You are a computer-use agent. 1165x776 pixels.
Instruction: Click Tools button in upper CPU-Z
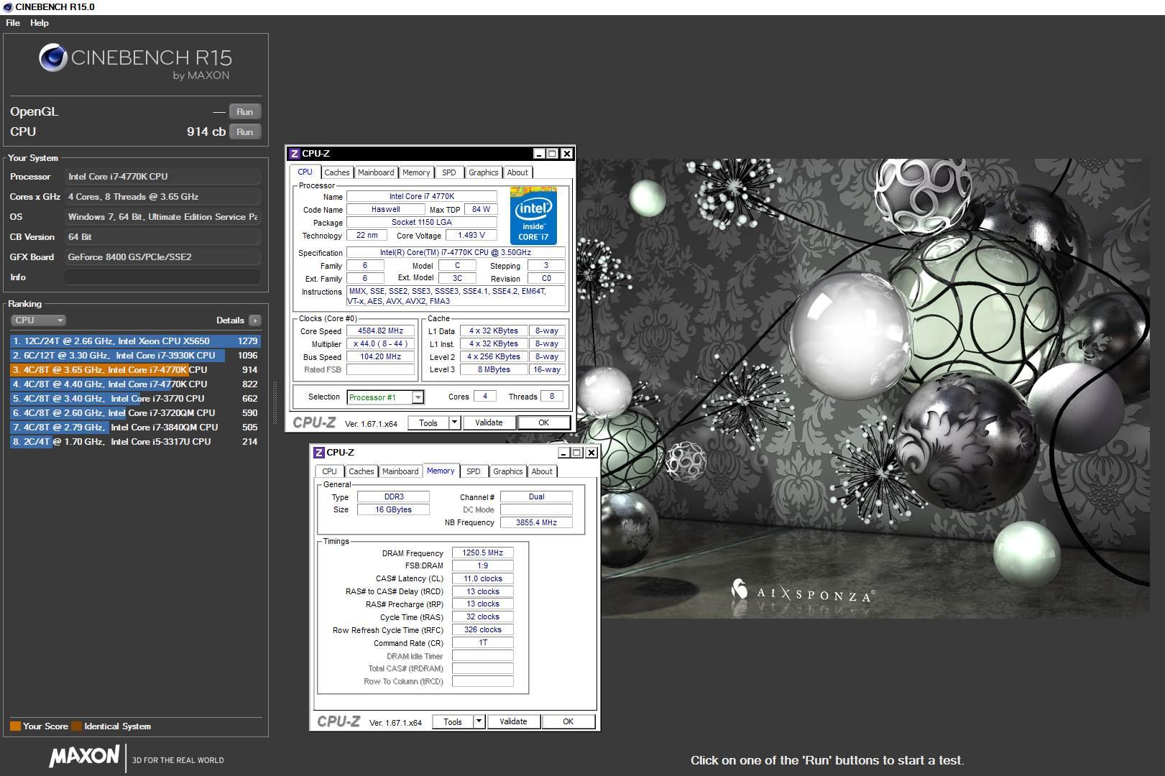pos(428,423)
